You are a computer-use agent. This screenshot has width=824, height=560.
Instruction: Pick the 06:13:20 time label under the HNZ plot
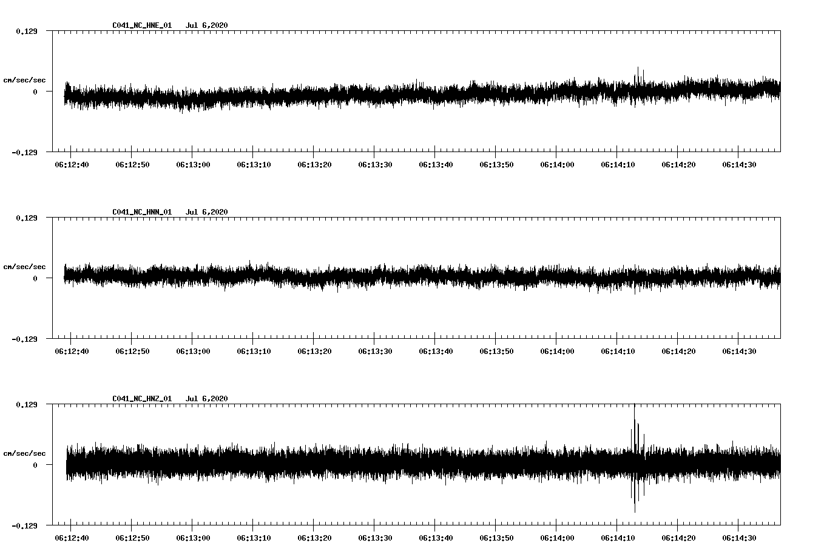(314, 538)
